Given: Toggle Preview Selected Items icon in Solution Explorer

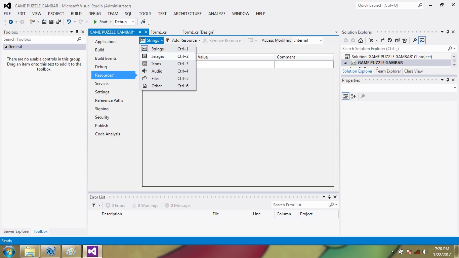Looking at the screenshot, I should (x=422, y=40).
